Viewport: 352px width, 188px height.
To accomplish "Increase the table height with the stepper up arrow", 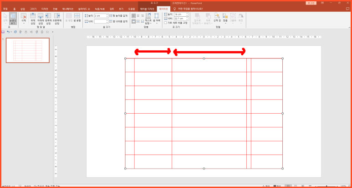I will pyautogui.click(x=187, y=14).
